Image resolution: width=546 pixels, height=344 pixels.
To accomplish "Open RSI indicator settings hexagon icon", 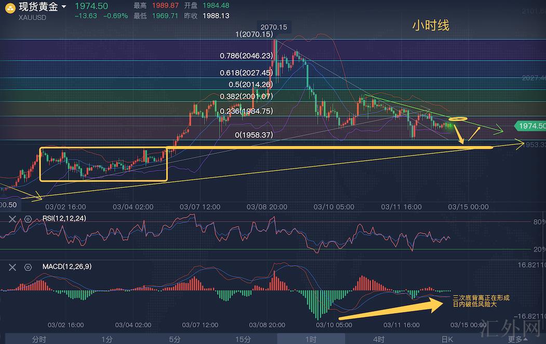I will (x=28, y=219).
